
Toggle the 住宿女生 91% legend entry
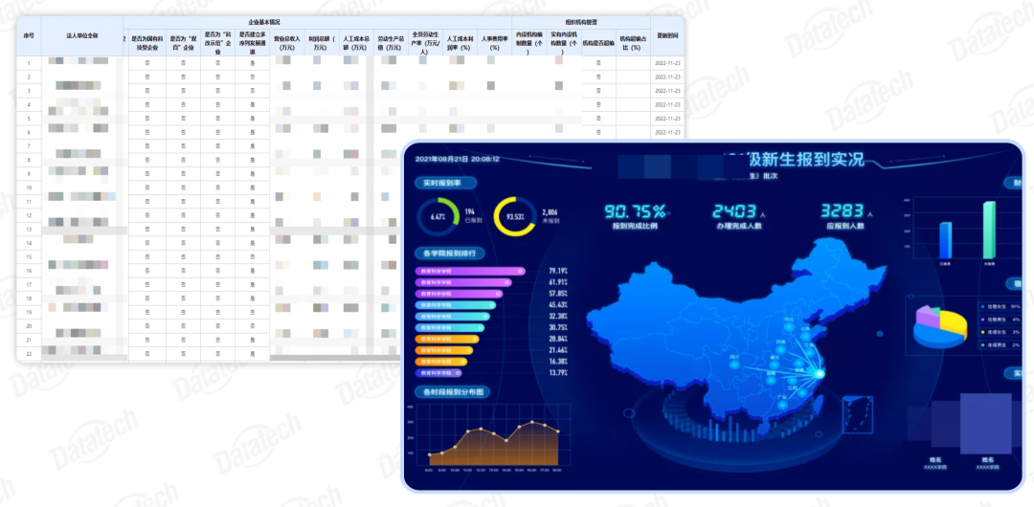1000,306
